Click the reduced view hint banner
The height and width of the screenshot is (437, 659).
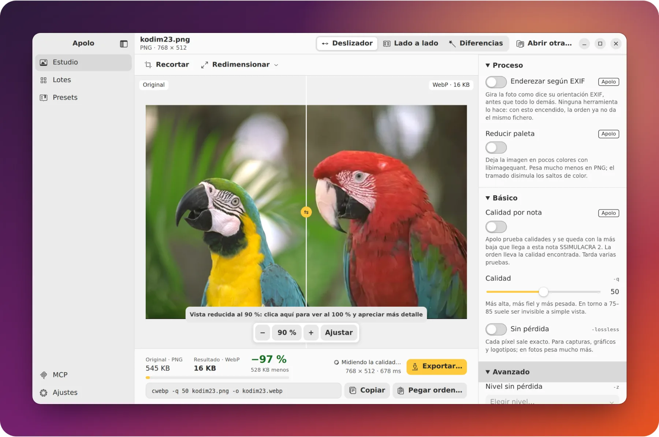[306, 314]
